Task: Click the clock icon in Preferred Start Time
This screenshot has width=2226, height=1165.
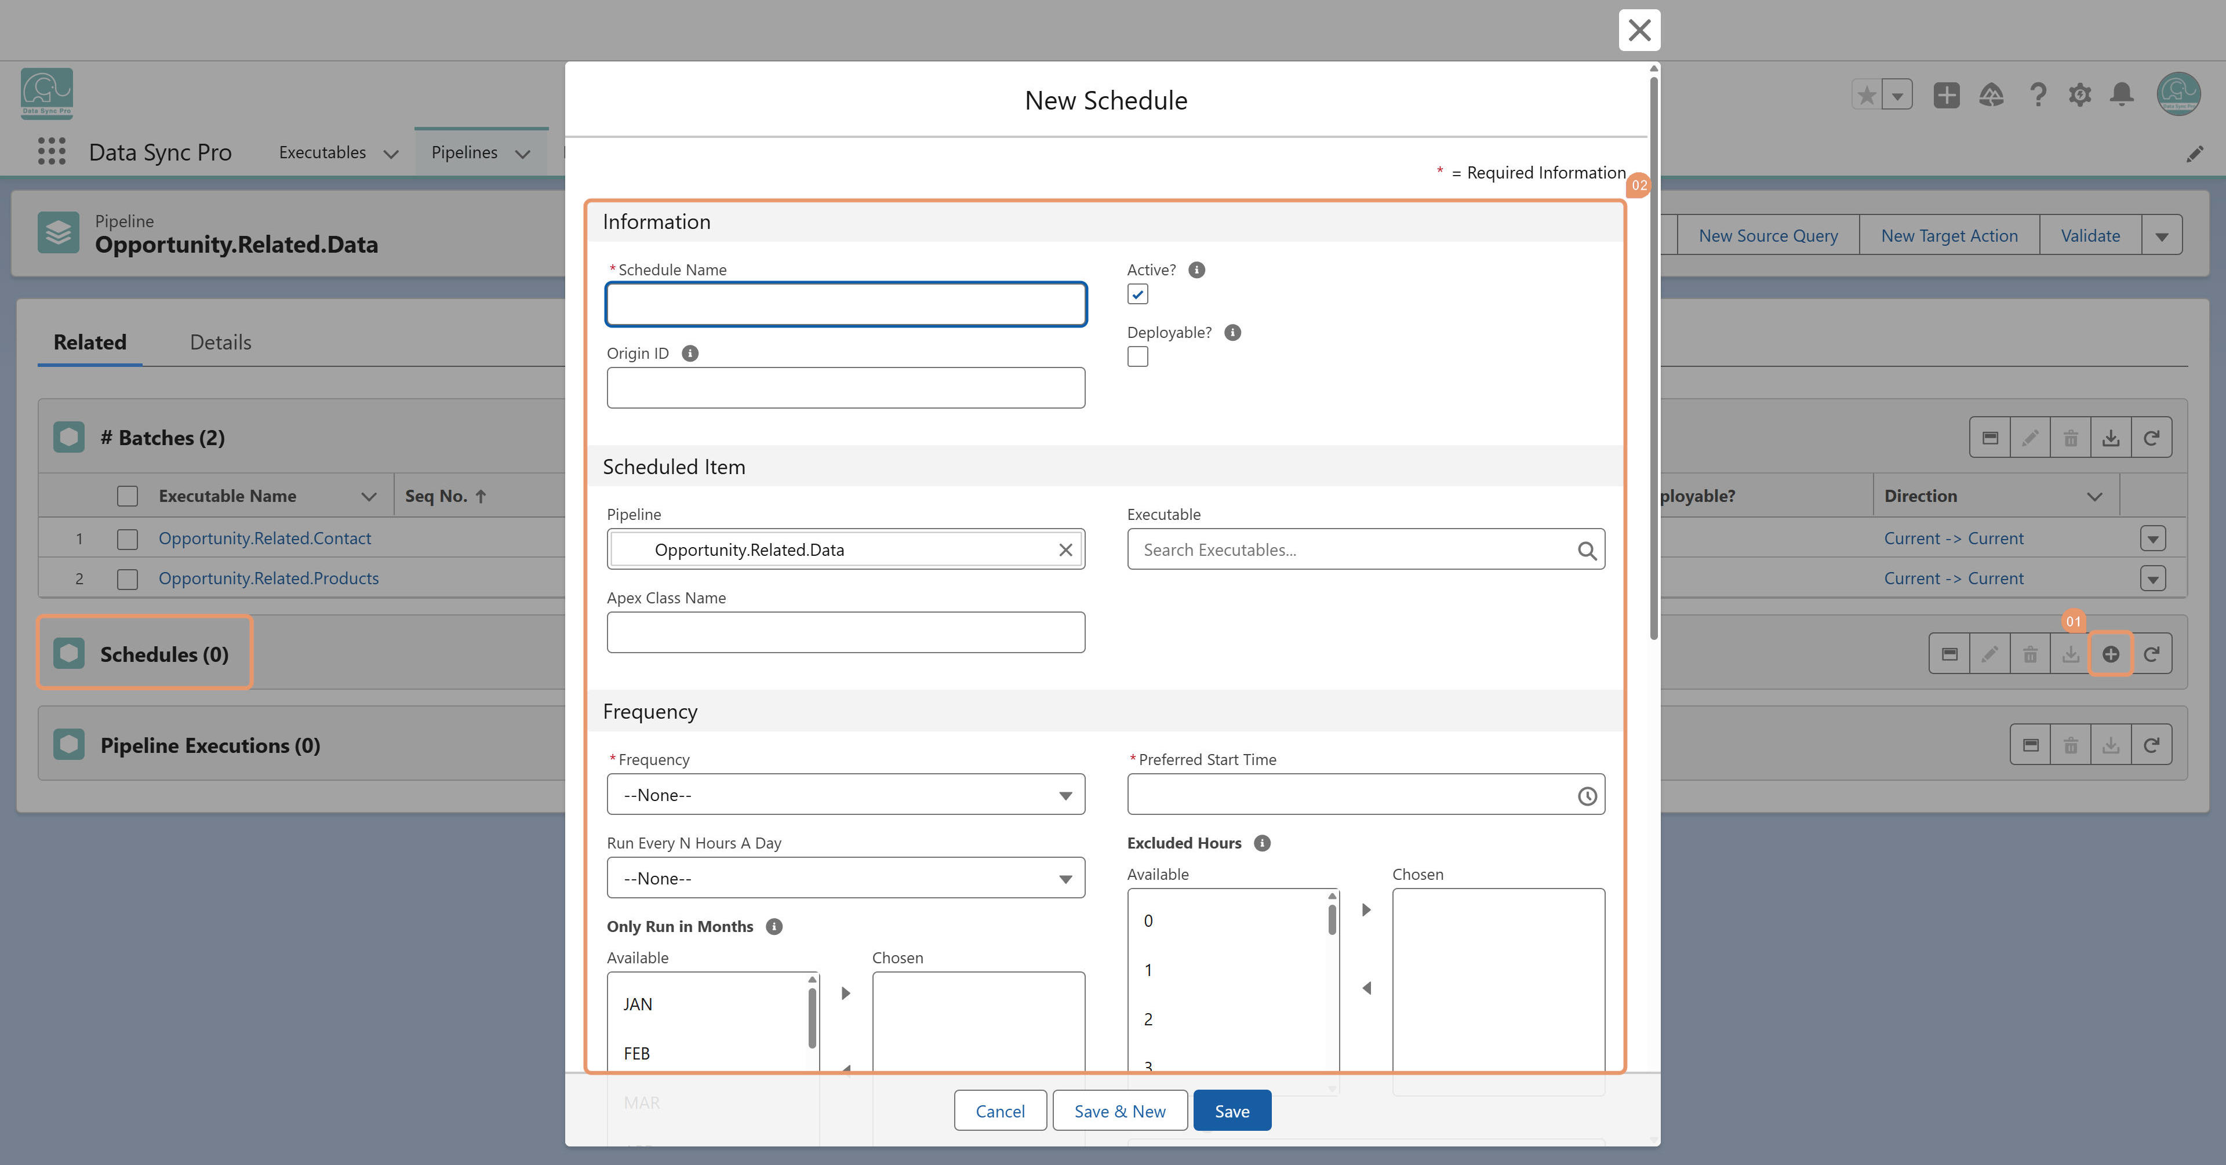Action: coord(1587,796)
